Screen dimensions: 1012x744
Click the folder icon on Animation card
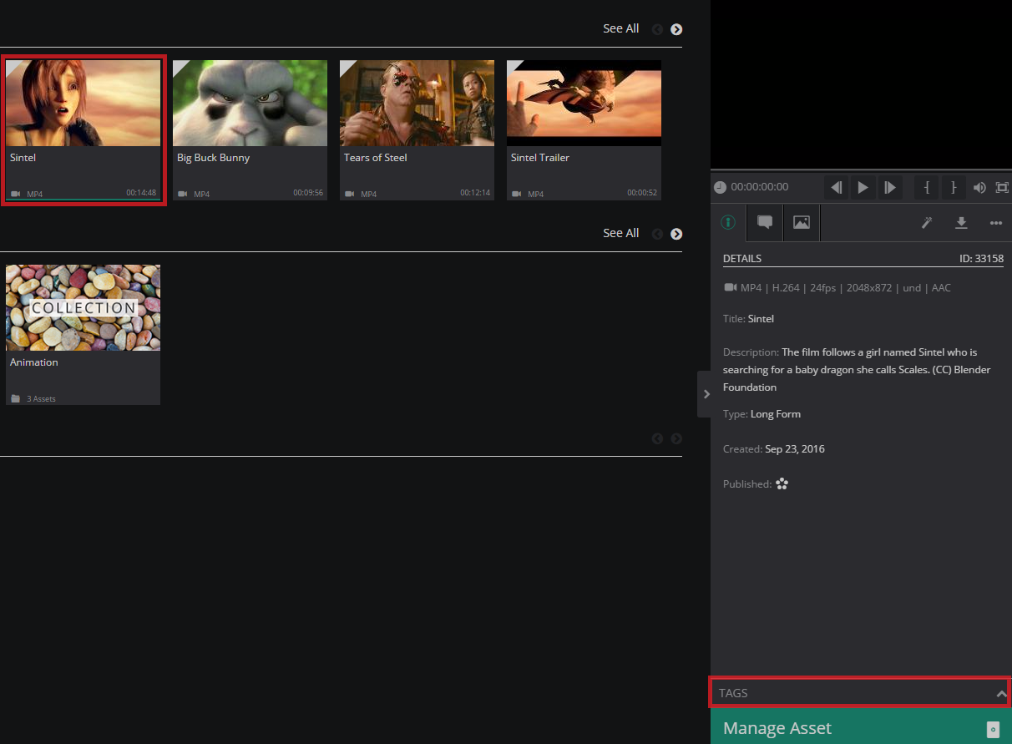(15, 398)
